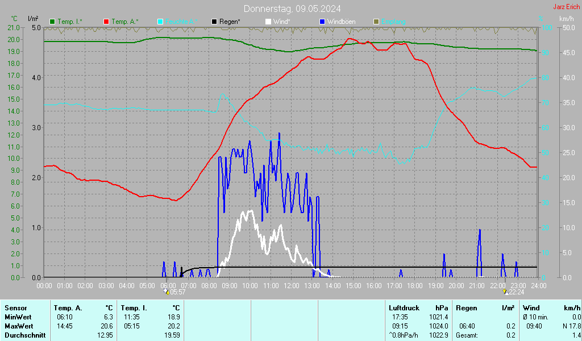The image size is (582, 341).
Task: Click the 'Temp. A.' table column header
Action: pos(68,308)
